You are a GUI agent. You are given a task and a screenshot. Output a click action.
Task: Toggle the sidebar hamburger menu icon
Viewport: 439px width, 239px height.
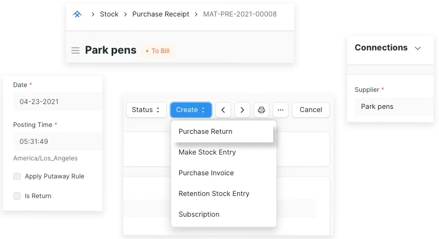coord(75,50)
